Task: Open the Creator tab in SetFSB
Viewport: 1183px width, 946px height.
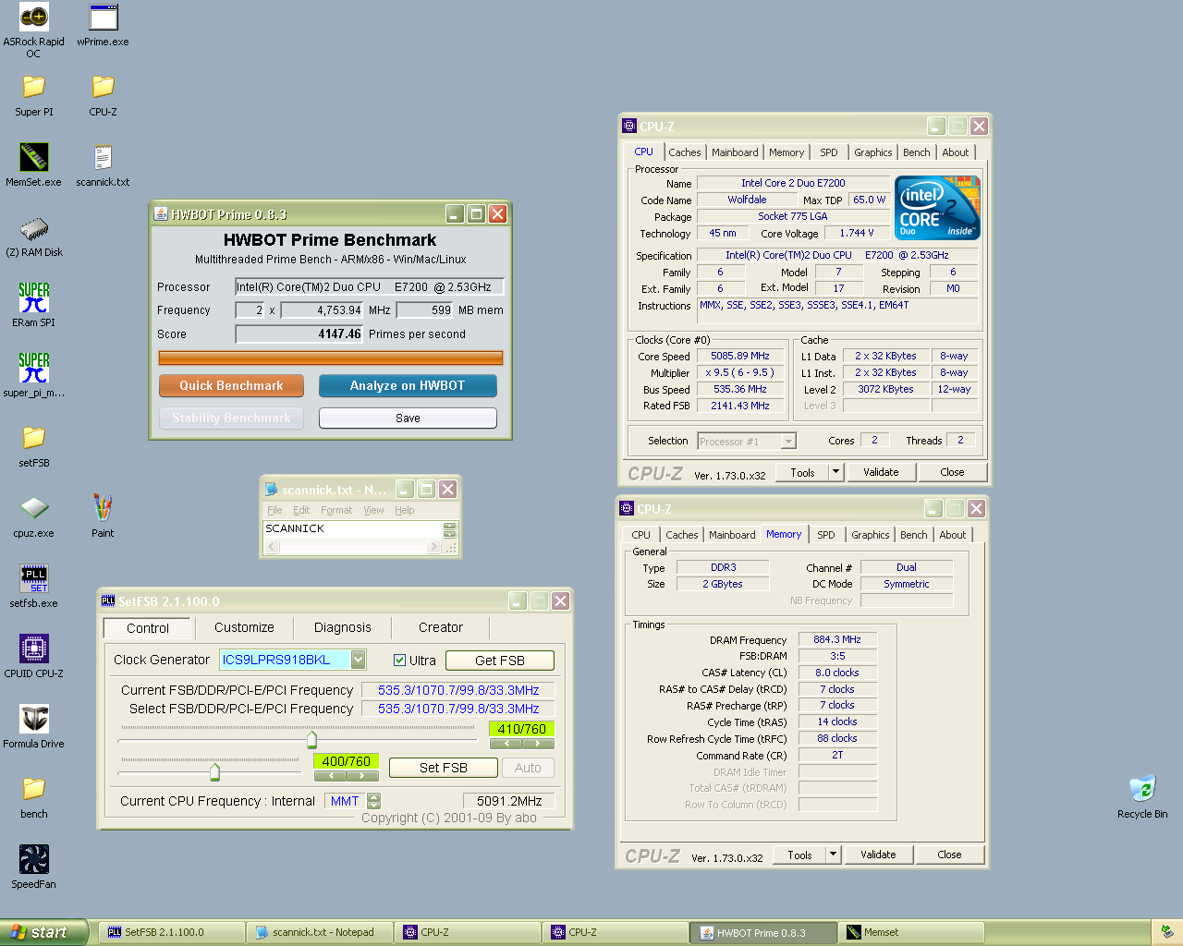Action: [x=441, y=627]
